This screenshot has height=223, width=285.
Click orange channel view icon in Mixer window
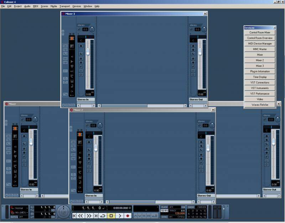pyautogui.click(x=15, y=129)
